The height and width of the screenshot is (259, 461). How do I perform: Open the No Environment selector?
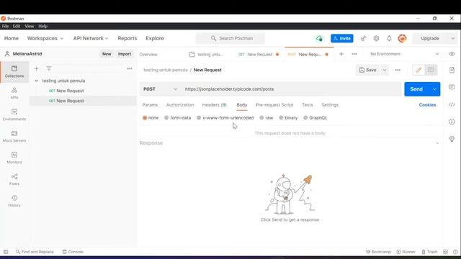click(405, 54)
